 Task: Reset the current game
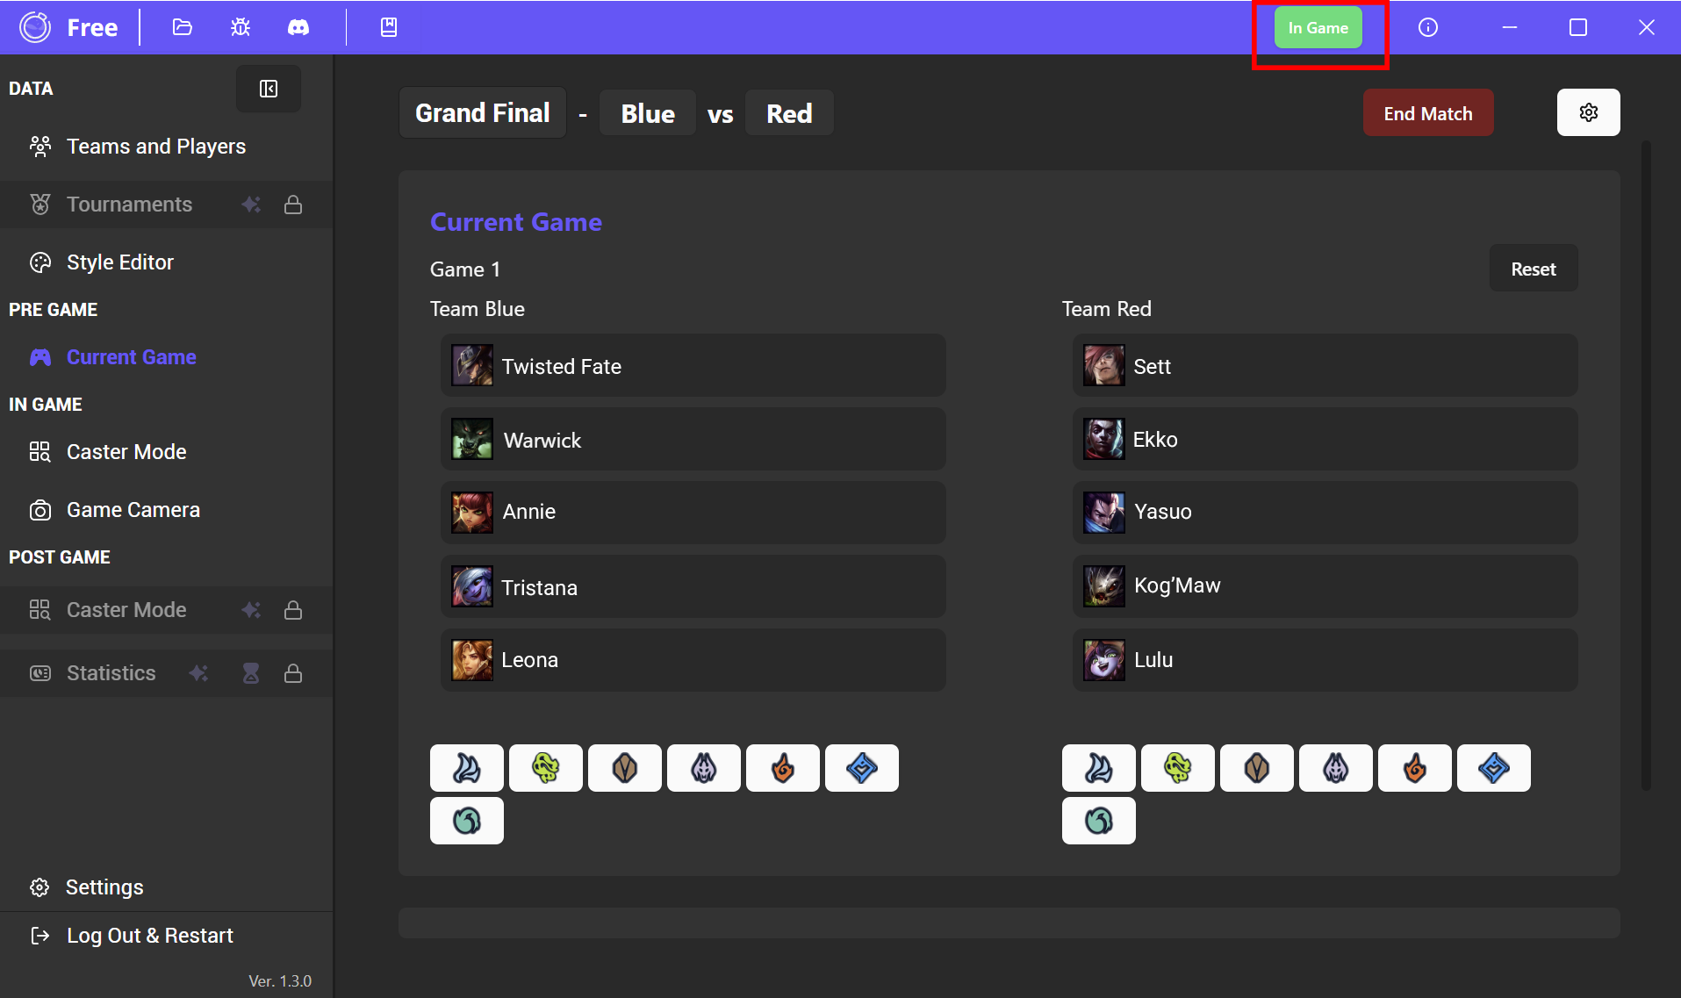point(1533,269)
